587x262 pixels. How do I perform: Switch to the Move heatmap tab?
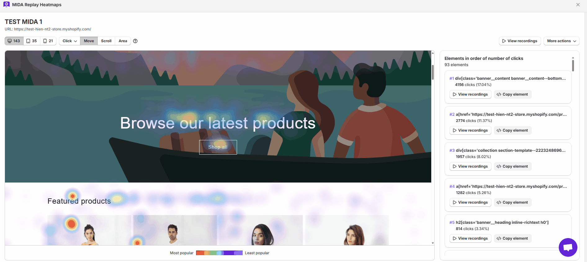(89, 41)
